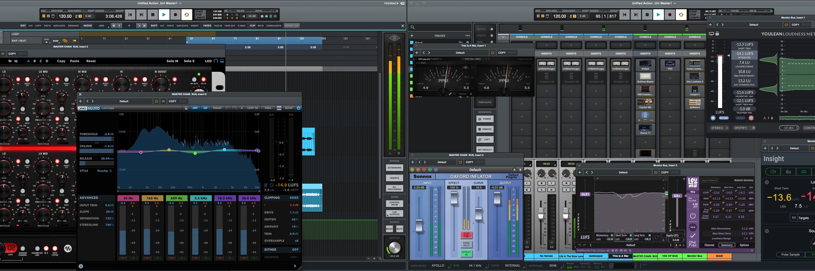Click the orange bypass power icon in Insert 8 header
The height and width of the screenshot is (271, 815).
click(156, 101)
